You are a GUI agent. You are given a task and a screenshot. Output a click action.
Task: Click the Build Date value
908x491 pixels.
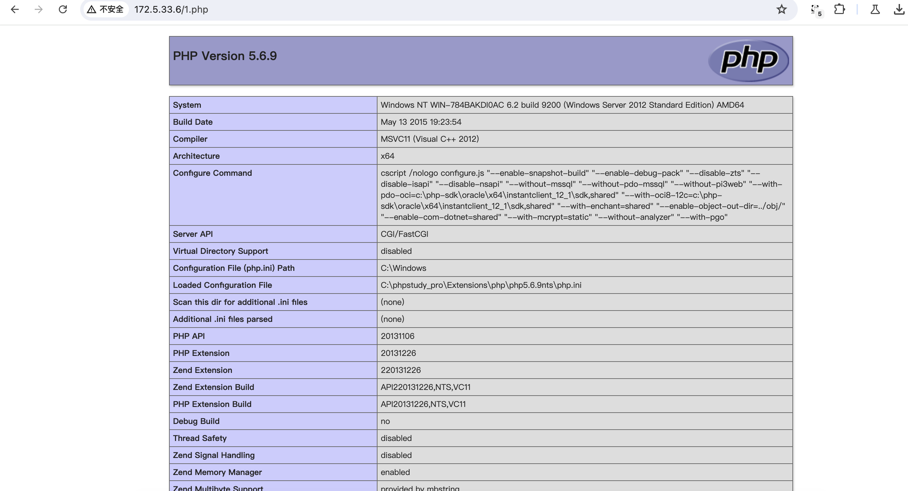pyautogui.click(x=421, y=122)
